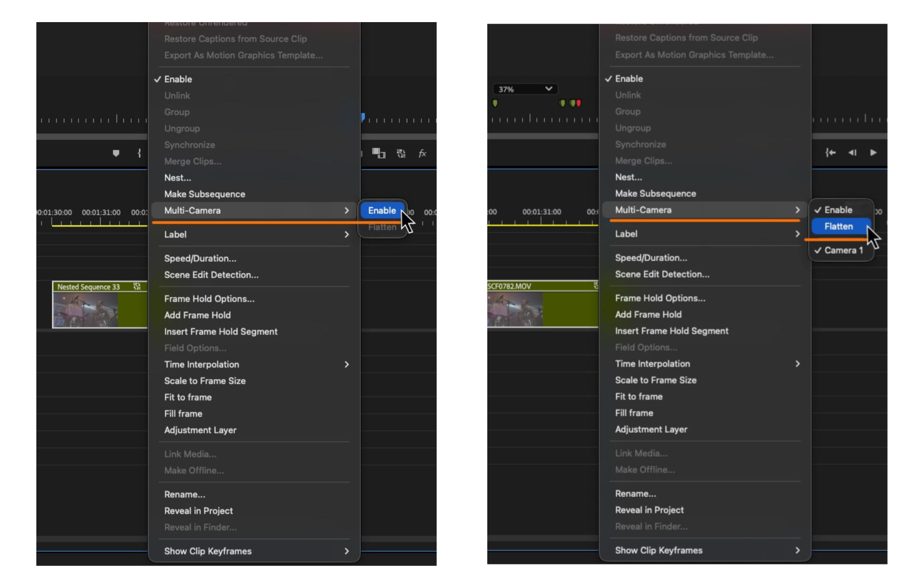Viewport: 924px width, 587px height.
Task: Click the Add Marker icon in the timeline toolbar
Action: click(x=116, y=154)
